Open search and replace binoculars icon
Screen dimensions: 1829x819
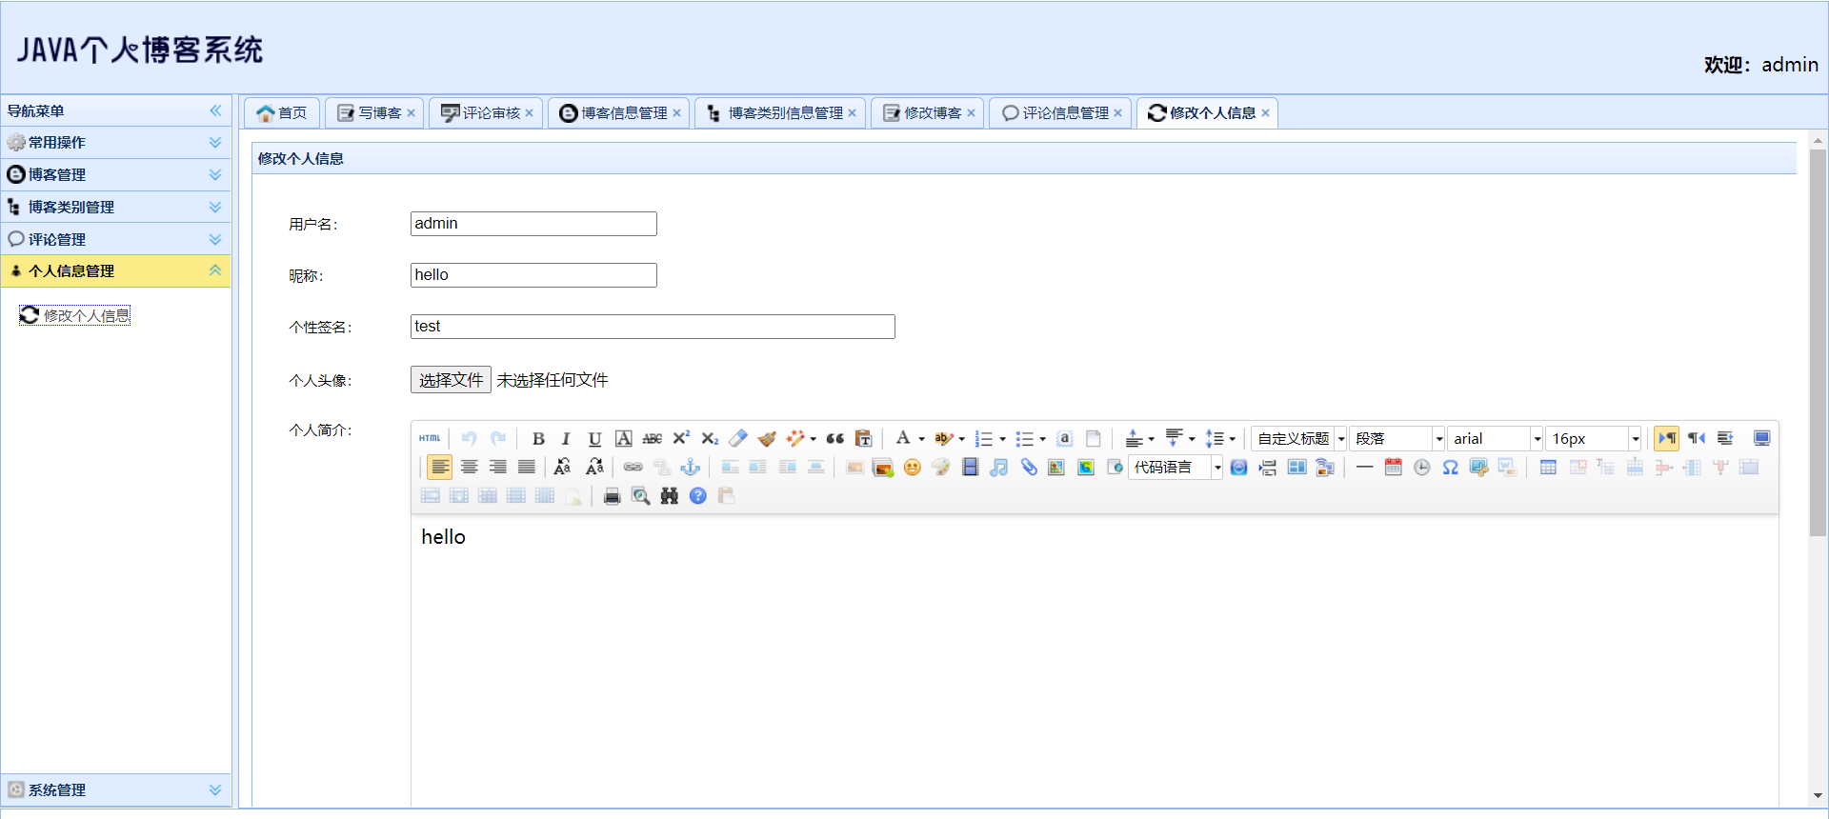(669, 495)
